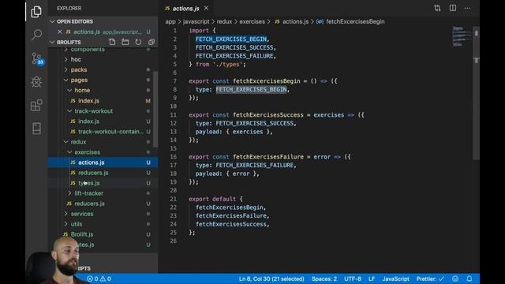
Task: Click the editor minimap
Action: [x=462, y=37]
